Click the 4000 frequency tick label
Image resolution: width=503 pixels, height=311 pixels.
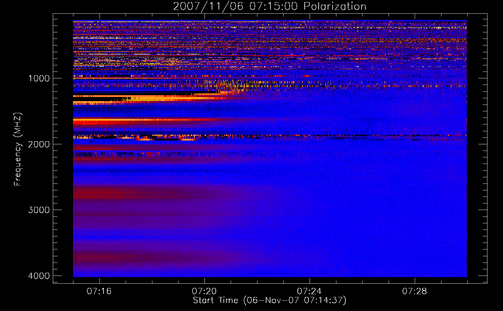click(x=39, y=276)
